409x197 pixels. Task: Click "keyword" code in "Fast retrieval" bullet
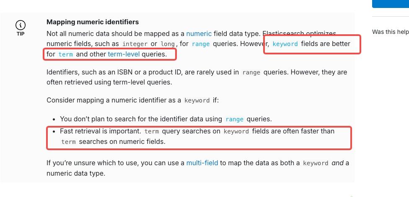[237, 131]
